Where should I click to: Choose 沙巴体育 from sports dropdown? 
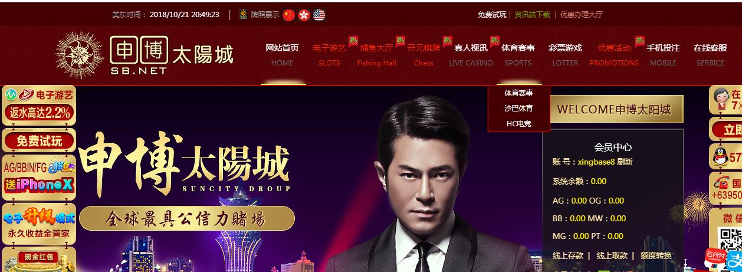518,108
